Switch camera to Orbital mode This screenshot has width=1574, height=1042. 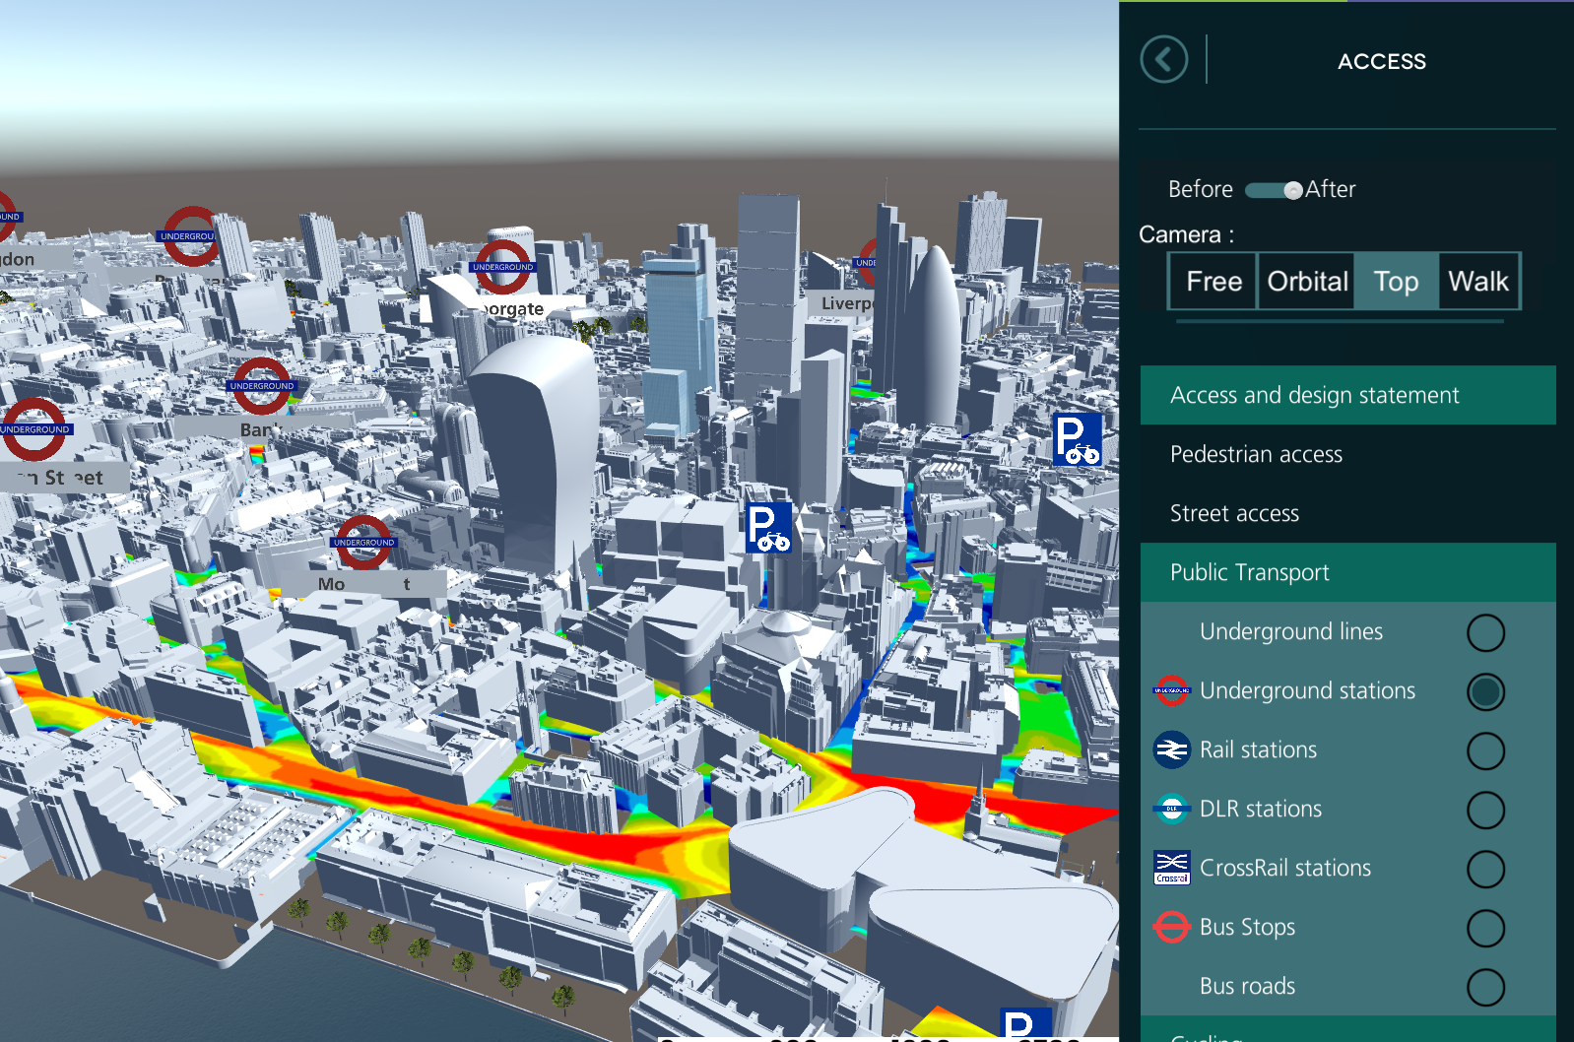click(1306, 282)
